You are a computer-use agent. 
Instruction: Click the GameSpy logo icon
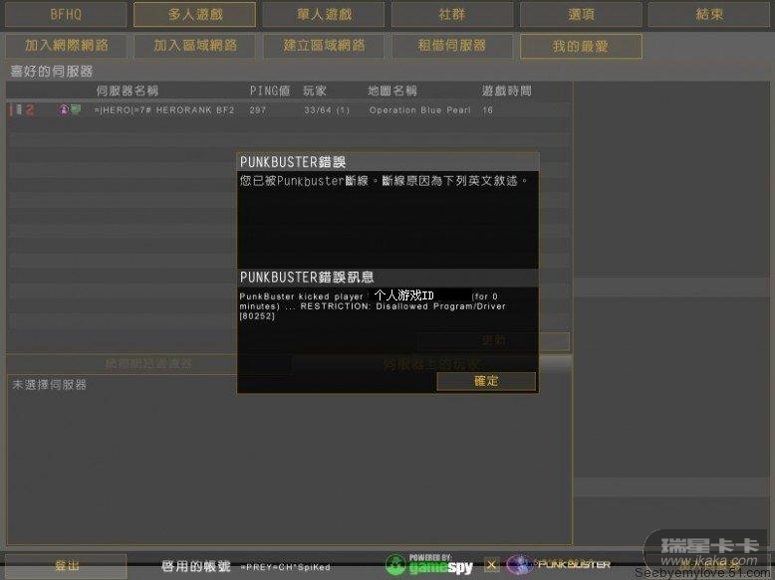tap(429, 565)
